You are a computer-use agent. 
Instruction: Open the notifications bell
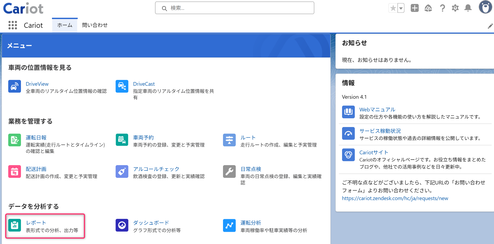click(468, 8)
